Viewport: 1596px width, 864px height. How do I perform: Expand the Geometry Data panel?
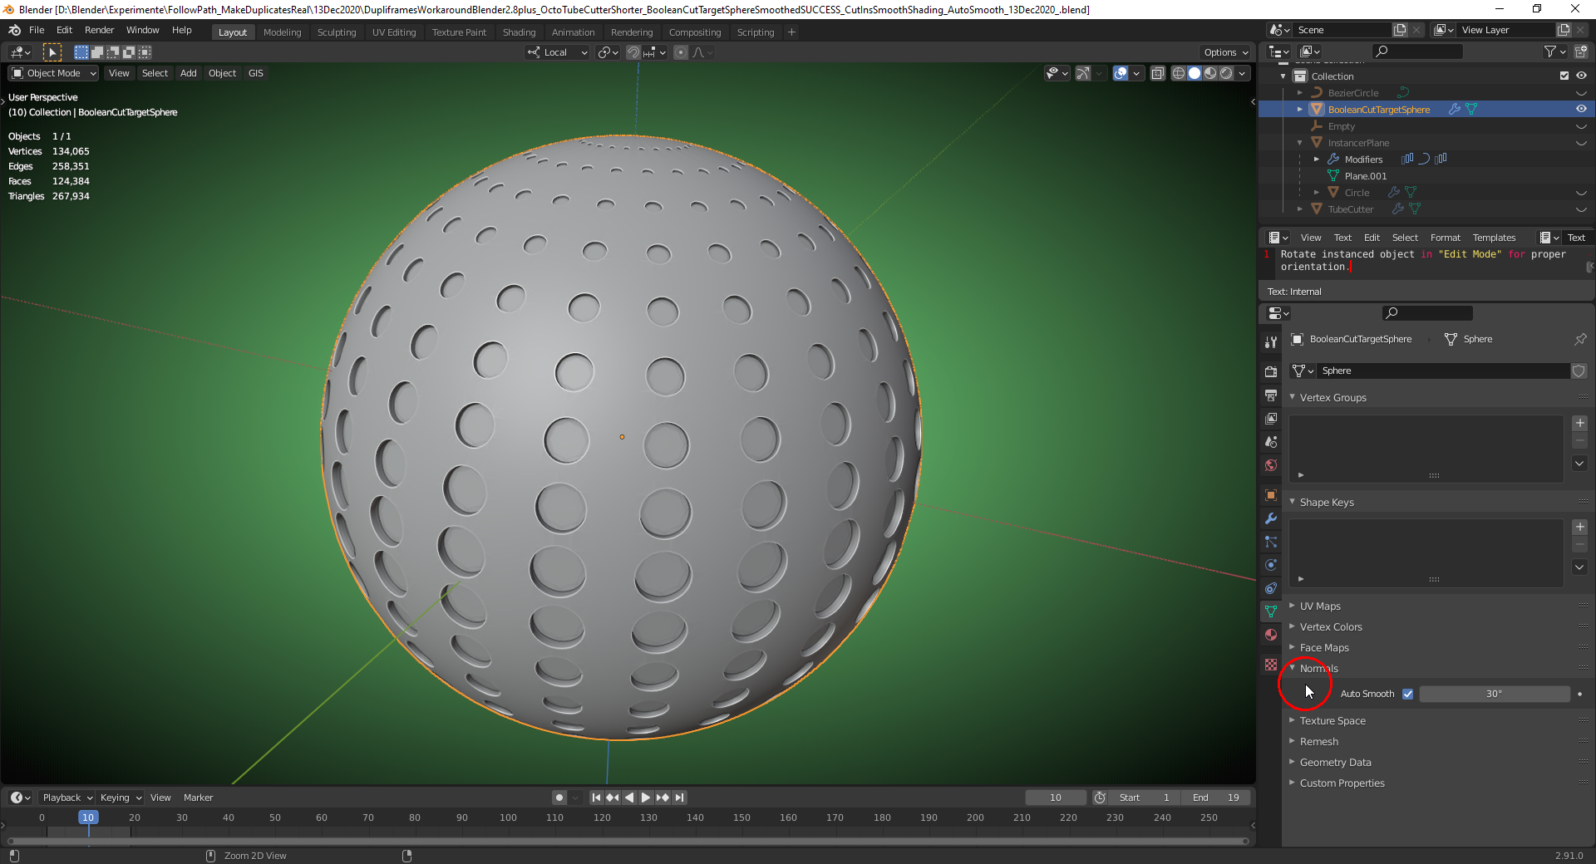click(1335, 763)
